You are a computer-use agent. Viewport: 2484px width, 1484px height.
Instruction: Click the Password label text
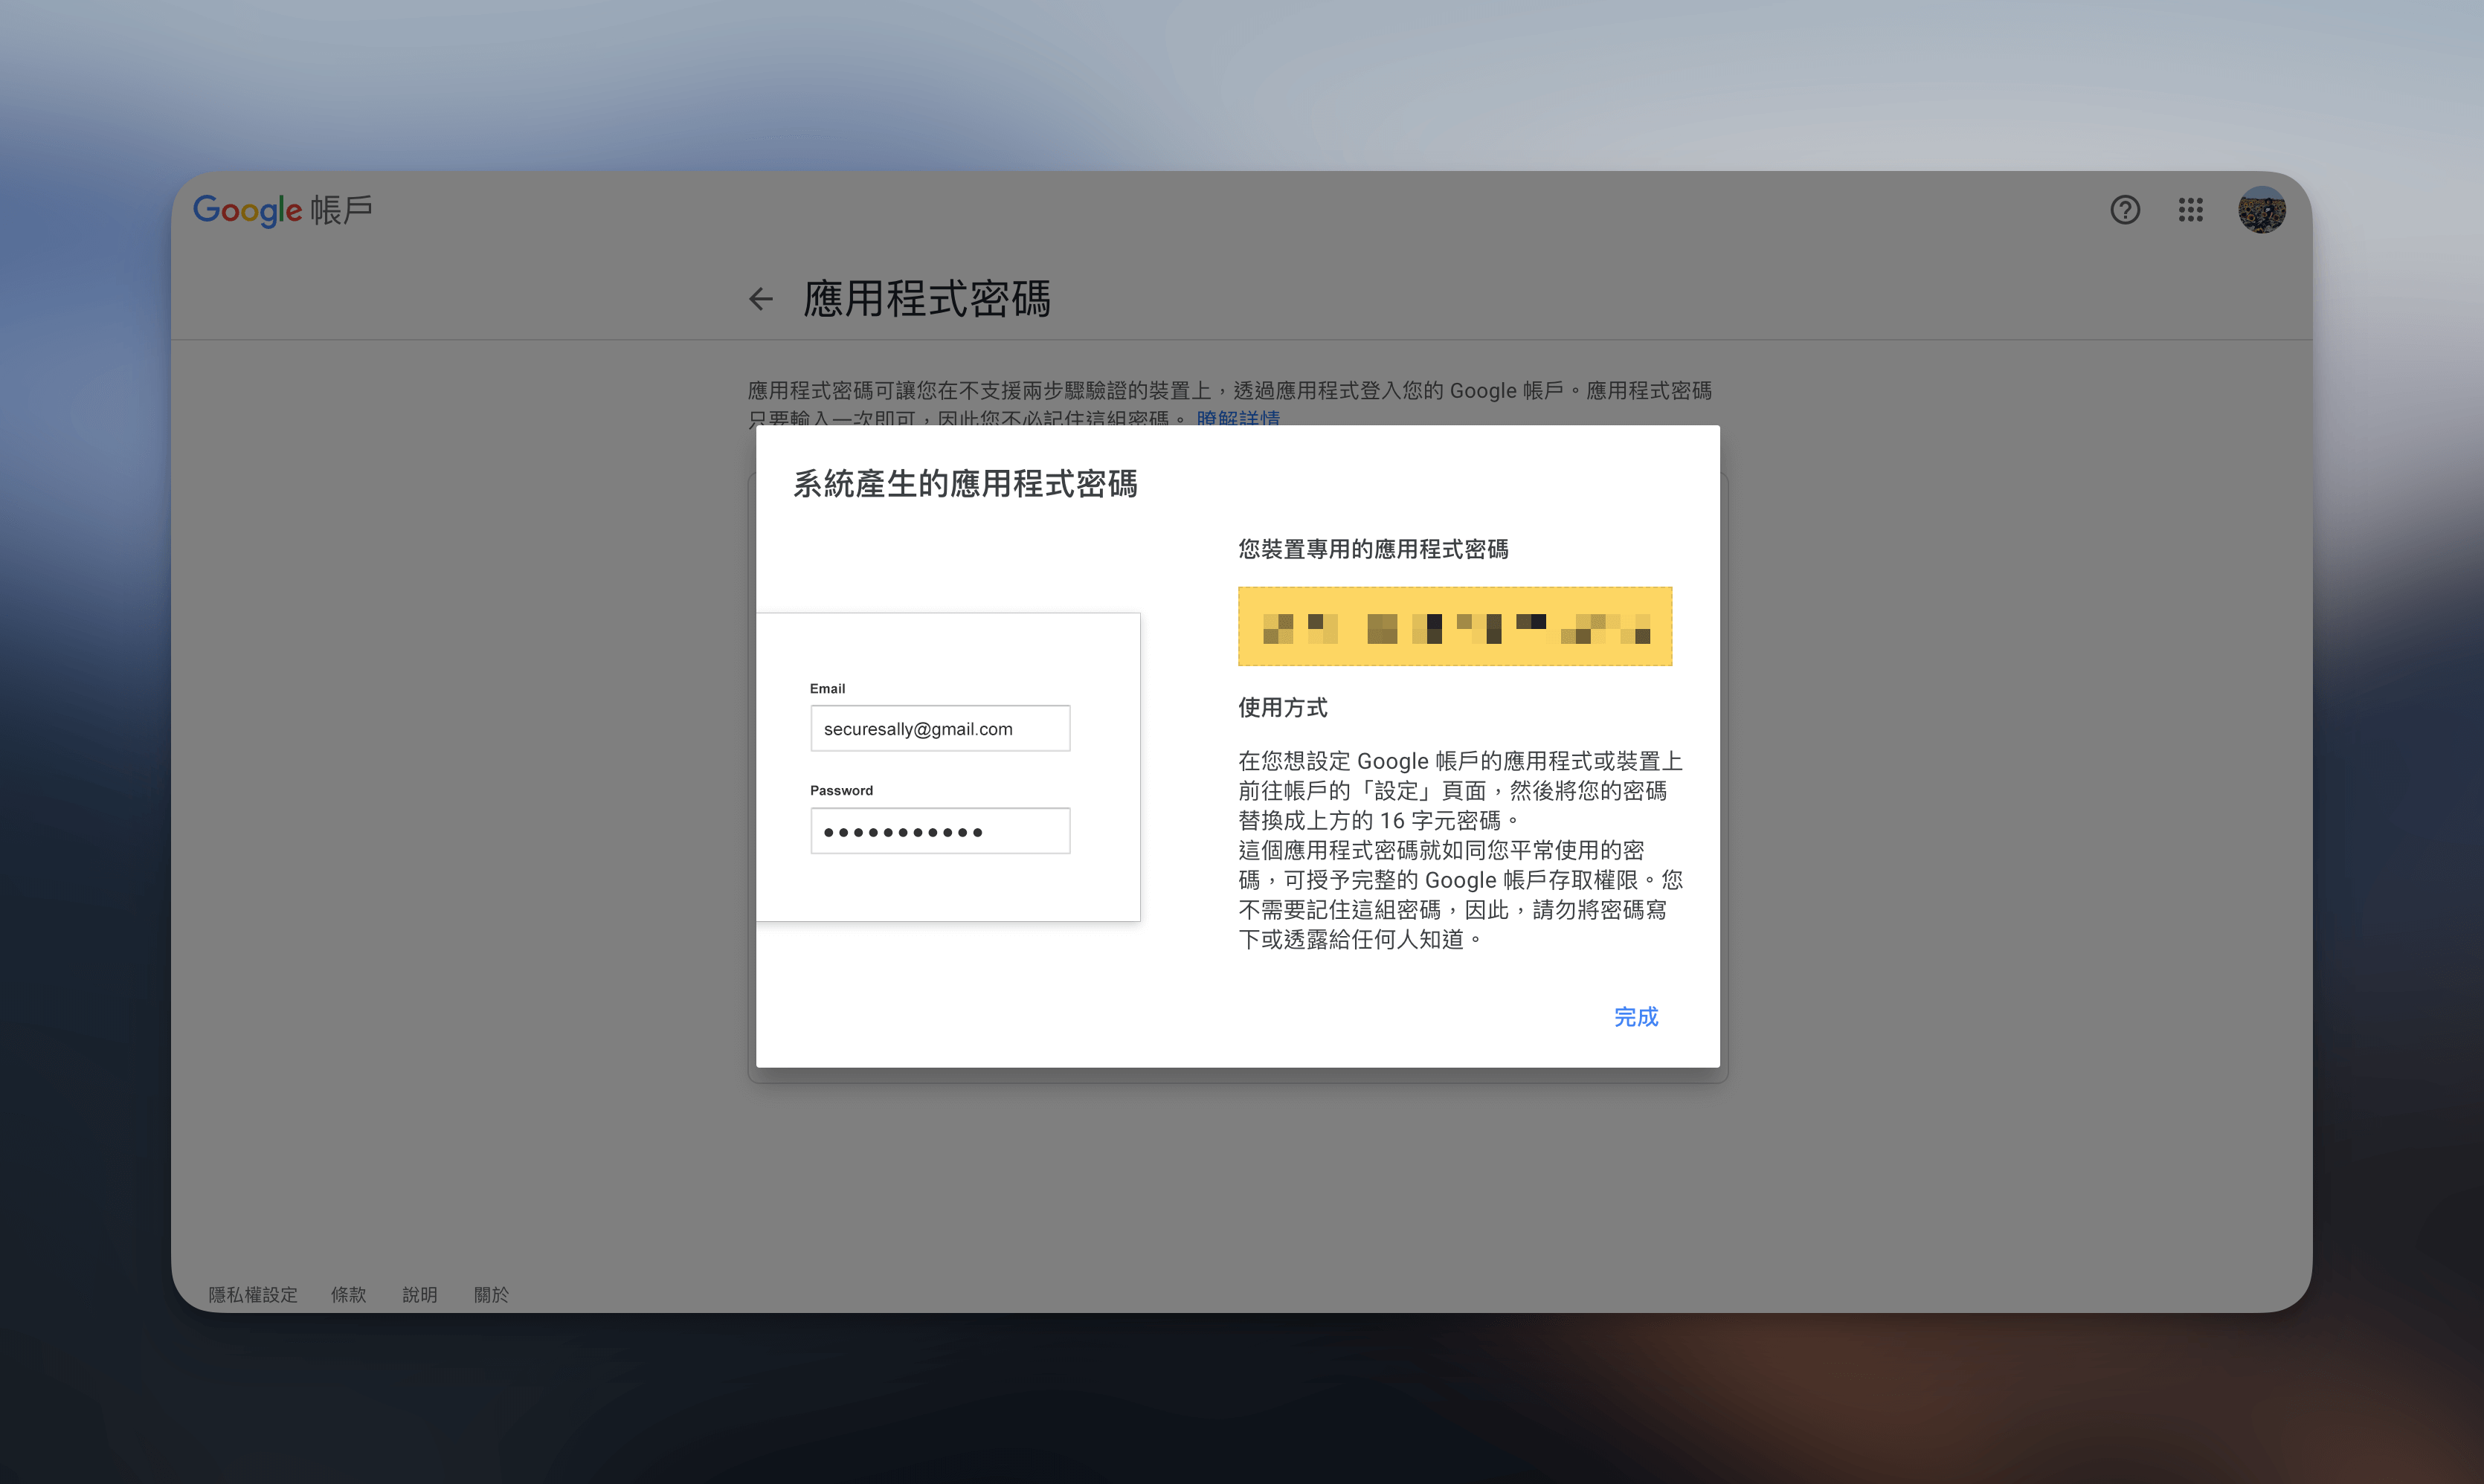point(841,791)
